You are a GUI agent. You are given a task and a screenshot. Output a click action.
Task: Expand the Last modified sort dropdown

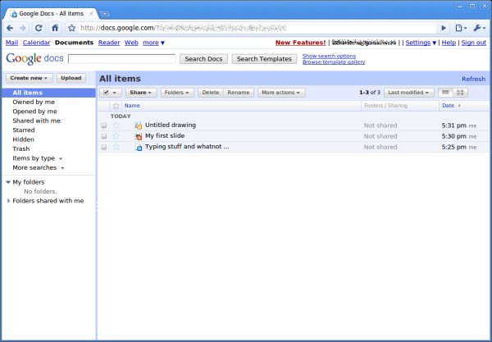point(409,93)
